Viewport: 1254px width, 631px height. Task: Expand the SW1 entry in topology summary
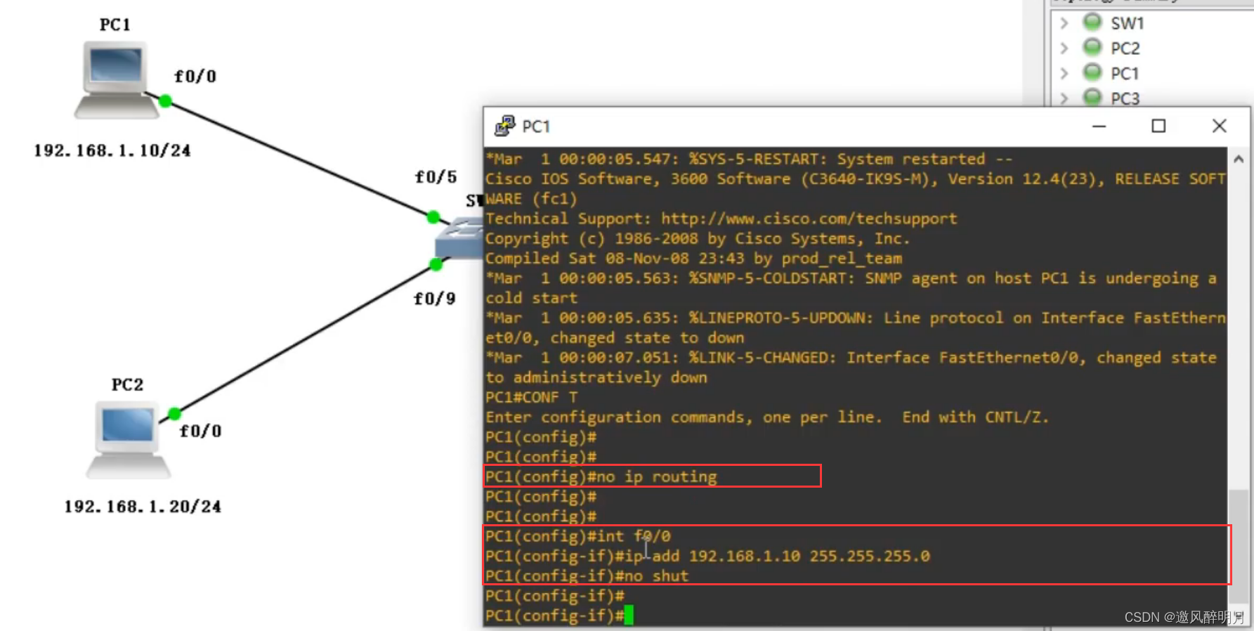click(x=1064, y=23)
